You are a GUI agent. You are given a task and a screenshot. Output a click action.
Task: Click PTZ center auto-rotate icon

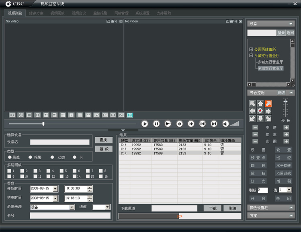pyautogui.click(x=260, y=111)
